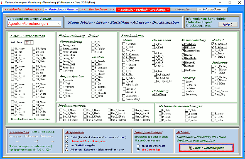Choose the nur Statistikausgabe radio option
The height and width of the screenshot is (159, 245).
coord(67,145)
